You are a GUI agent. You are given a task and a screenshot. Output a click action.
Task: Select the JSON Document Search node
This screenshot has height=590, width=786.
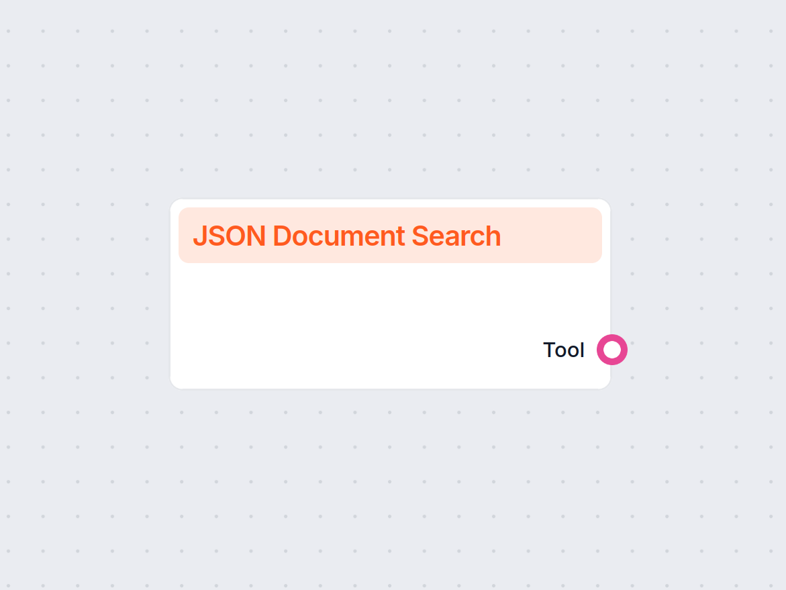pos(390,315)
